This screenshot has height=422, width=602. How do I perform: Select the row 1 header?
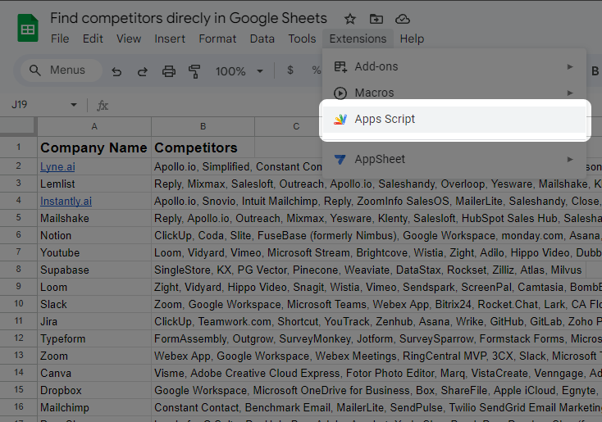tap(18, 147)
